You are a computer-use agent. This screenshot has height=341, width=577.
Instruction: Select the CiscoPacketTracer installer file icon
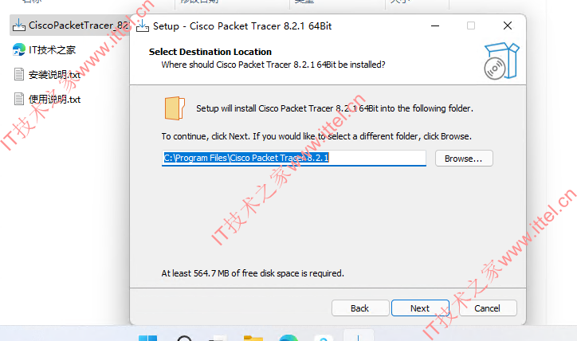[19, 25]
